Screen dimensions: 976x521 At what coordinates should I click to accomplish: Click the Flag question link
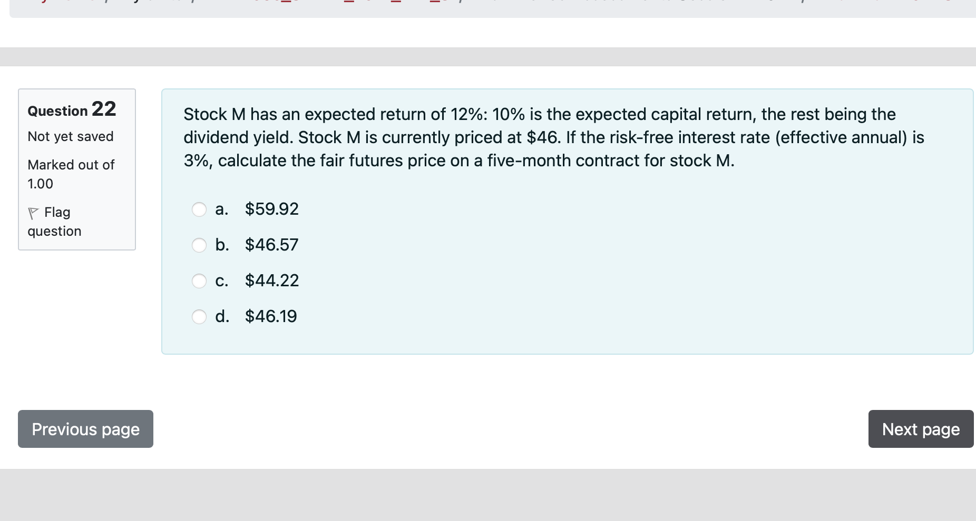coord(54,221)
